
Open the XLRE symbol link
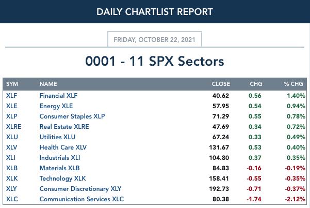(x=13, y=126)
